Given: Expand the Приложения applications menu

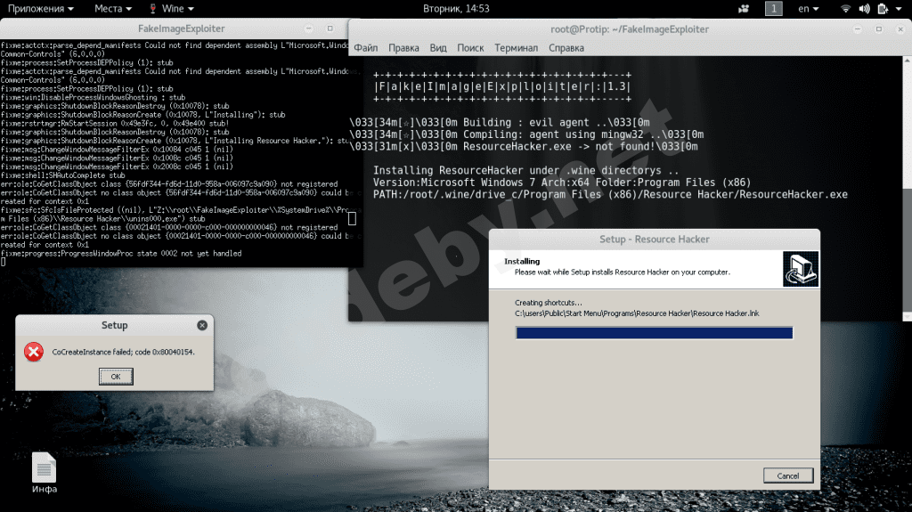Looking at the screenshot, I should point(41,9).
